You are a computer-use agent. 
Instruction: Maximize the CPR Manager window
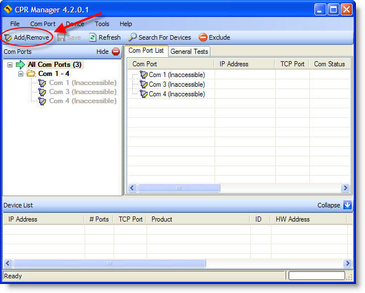(x=333, y=10)
